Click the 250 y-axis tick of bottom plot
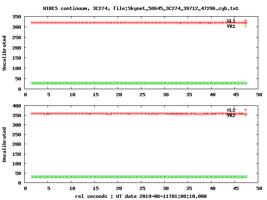267x200 pixels. (x=17, y=135)
